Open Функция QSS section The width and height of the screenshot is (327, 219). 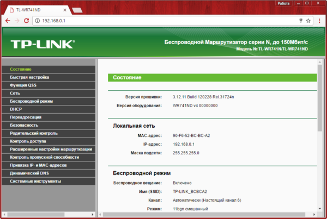(x=49, y=85)
